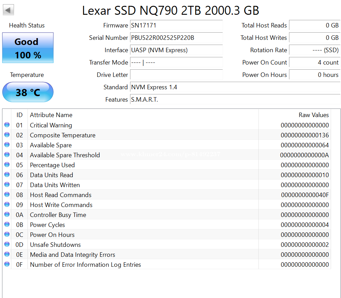Screen dimensions: 341x298
Task: Select the Percentage Used attribute name
Action: pyautogui.click(x=52, y=165)
